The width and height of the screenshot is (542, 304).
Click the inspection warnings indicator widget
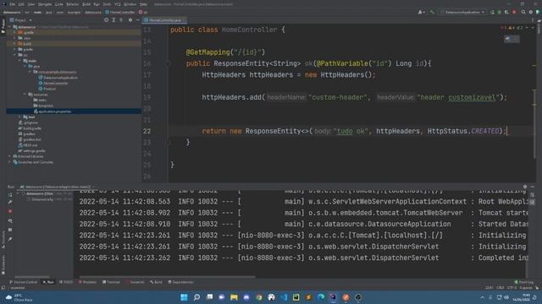pyautogui.click(x=512, y=28)
